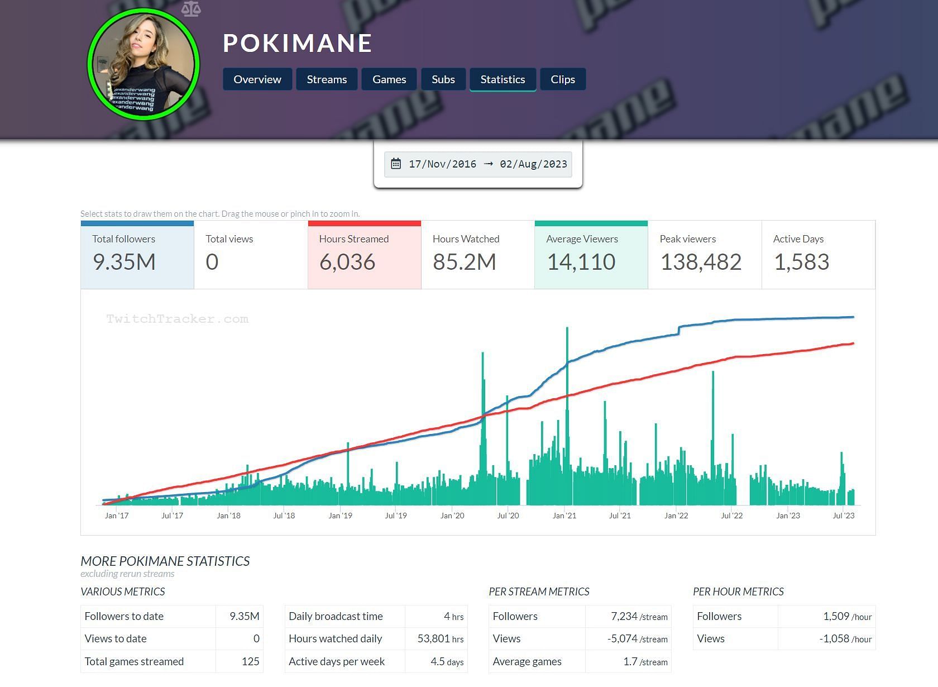Image resolution: width=938 pixels, height=687 pixels.
Task: Open the date range picker field
Action: (478, 164)
